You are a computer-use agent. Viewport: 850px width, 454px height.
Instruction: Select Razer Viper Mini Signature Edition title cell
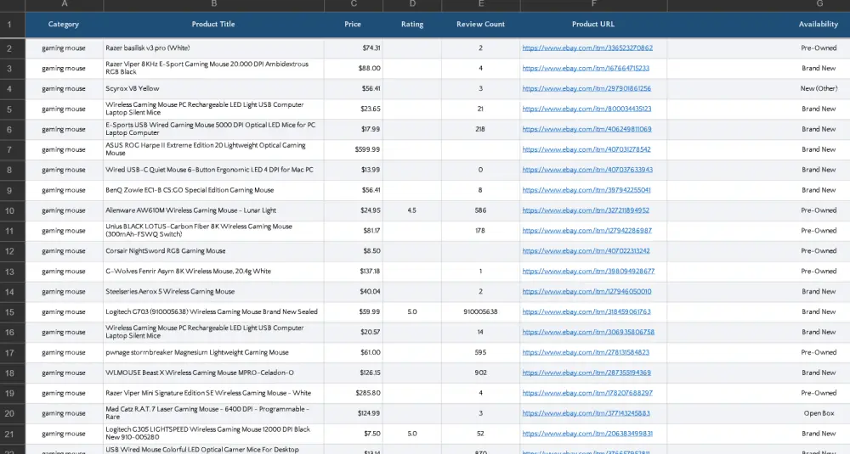[213, 393]
